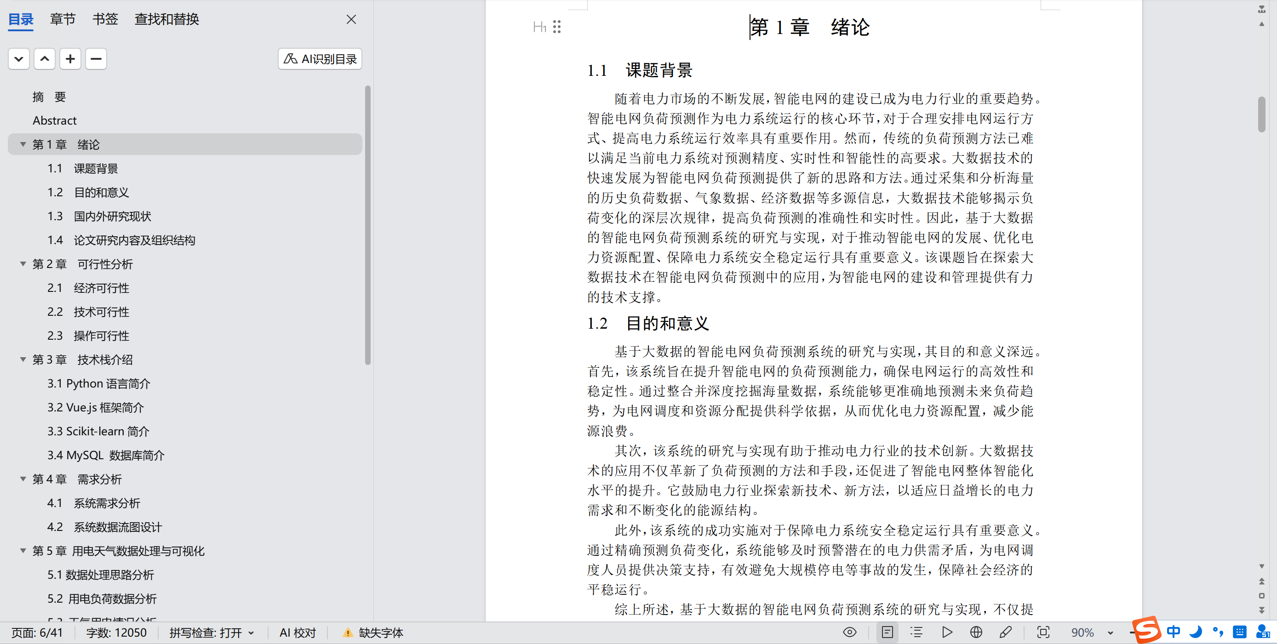Switch to page layout view
The width and height of the screenshot is (1277, 644).
[888, 632]
